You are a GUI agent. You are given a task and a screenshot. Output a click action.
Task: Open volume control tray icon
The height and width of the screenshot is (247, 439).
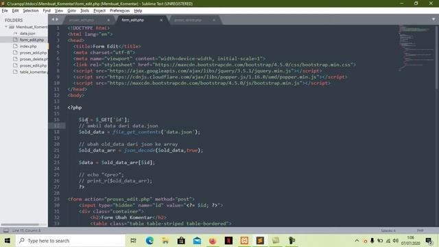(x=395, y=241)
